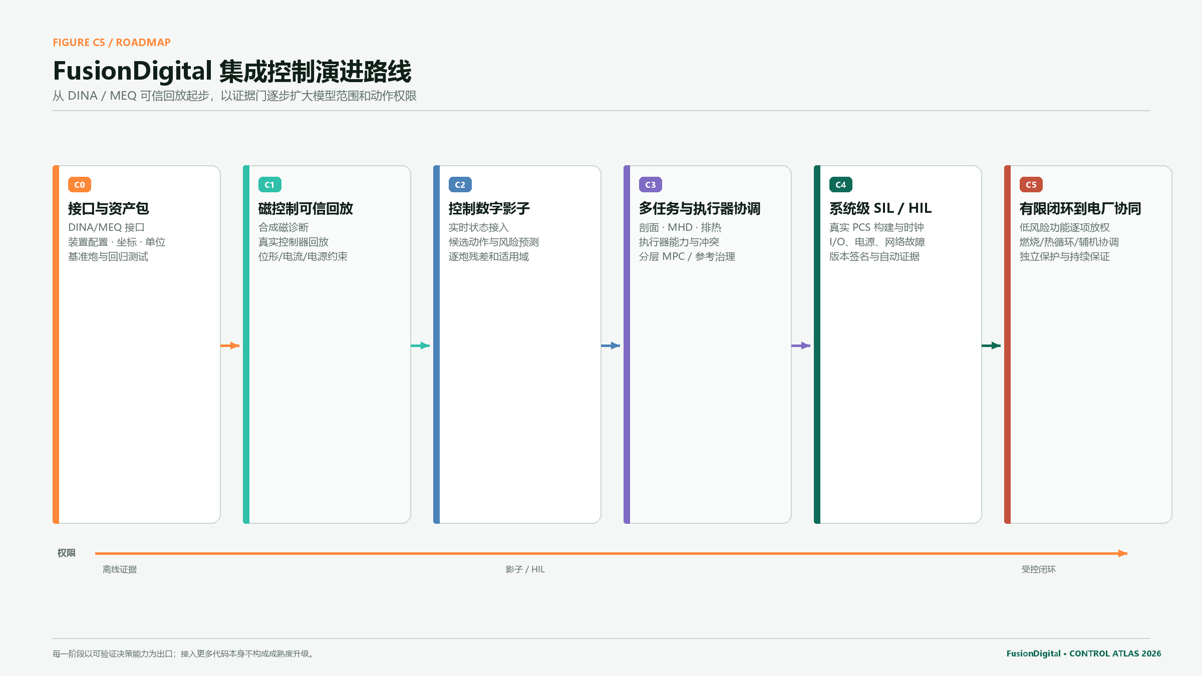The height and width of the screenshot is (676, 1202).
Task: Click the 版本签名与自动证据 line
Action: tap(874, 256)
